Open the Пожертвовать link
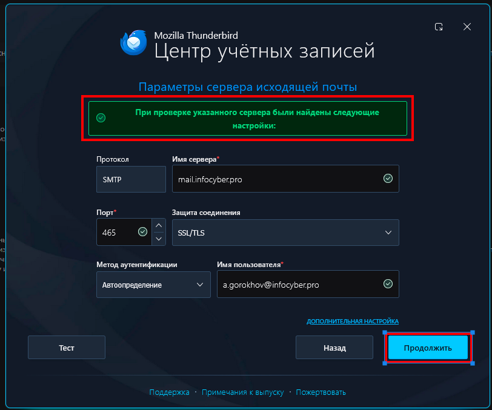 321,392
